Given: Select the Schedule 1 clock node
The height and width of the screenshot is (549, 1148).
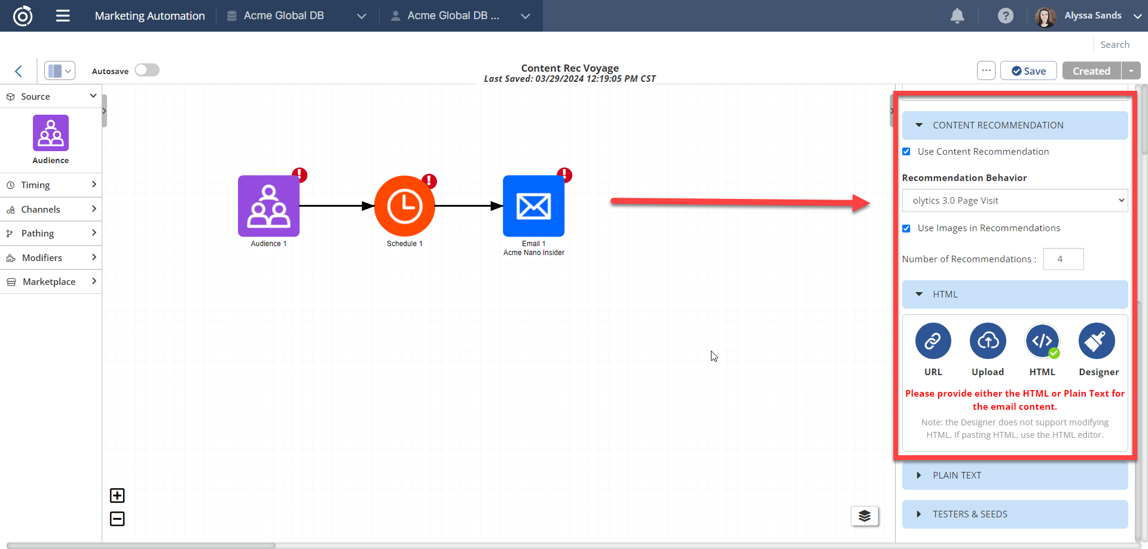Looking at the screenshot, I should click(x=405, y=206).
